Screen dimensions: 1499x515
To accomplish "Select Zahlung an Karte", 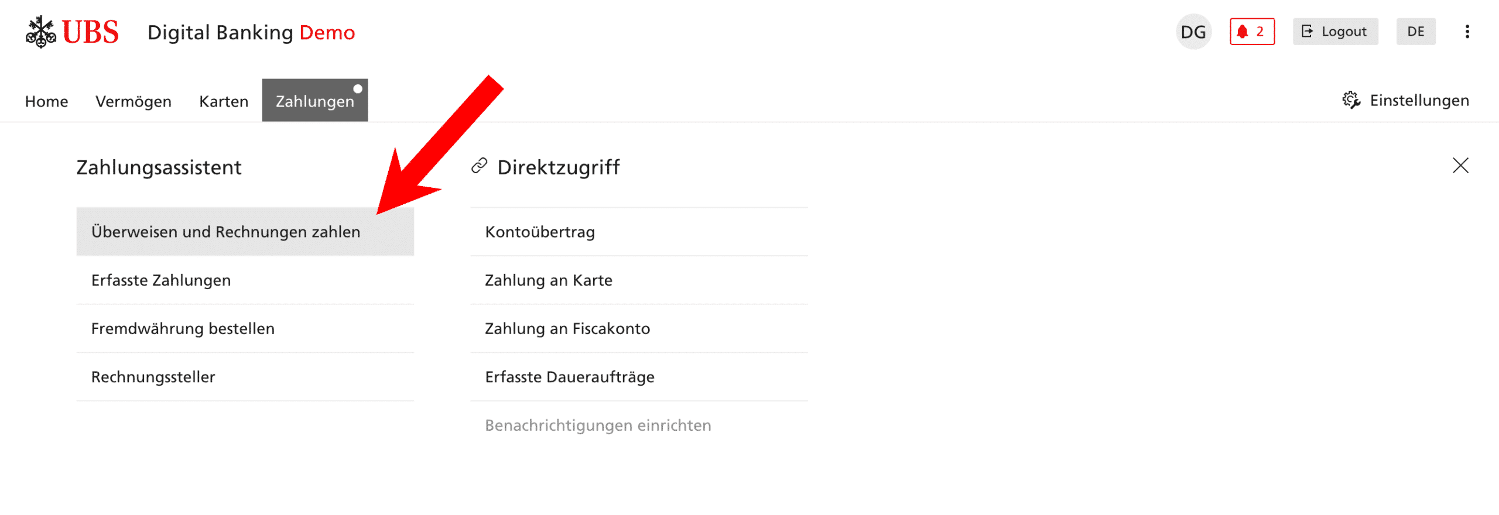I will [x=639, y=280].
